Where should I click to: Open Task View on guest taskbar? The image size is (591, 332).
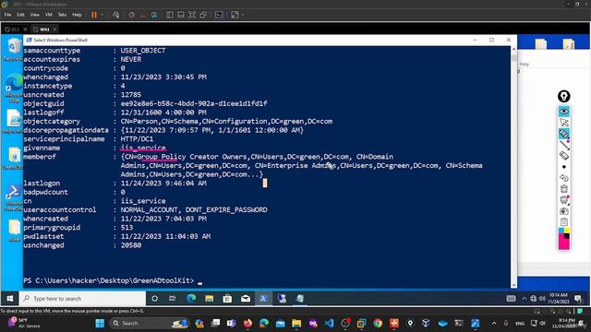(x=173, y=299)
